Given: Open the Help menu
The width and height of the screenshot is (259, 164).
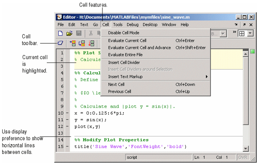Looking at the screenshot, I should point(185,24).
